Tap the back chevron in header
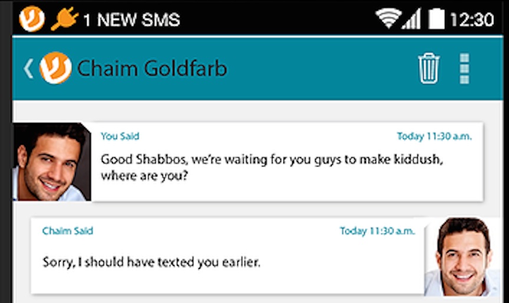Image resolution: width=509 pixels, height=303 pixels. point(28,69)
